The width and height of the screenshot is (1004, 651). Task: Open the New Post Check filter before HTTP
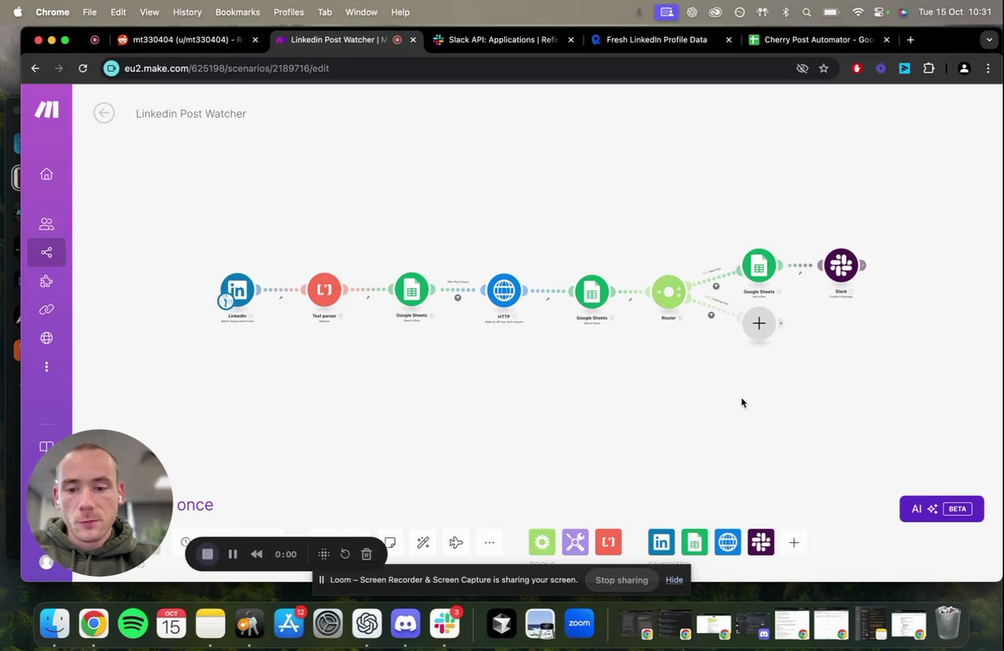tap(458, 297)
